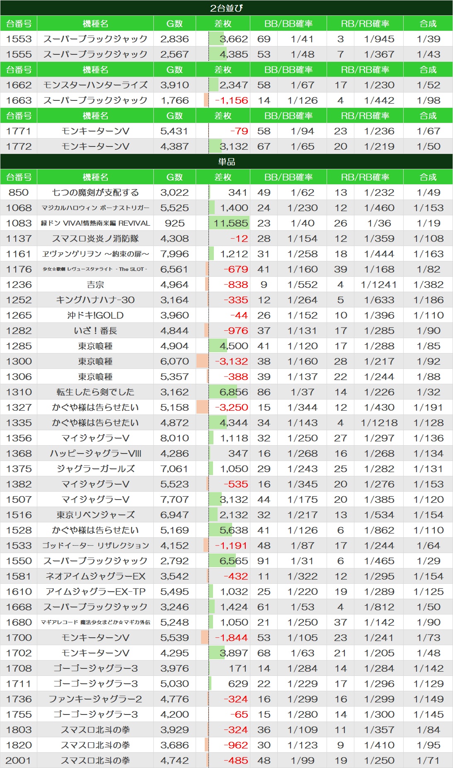Select machine number 1553
Viewport: 453px width, 768px height.
coord(19,39)
